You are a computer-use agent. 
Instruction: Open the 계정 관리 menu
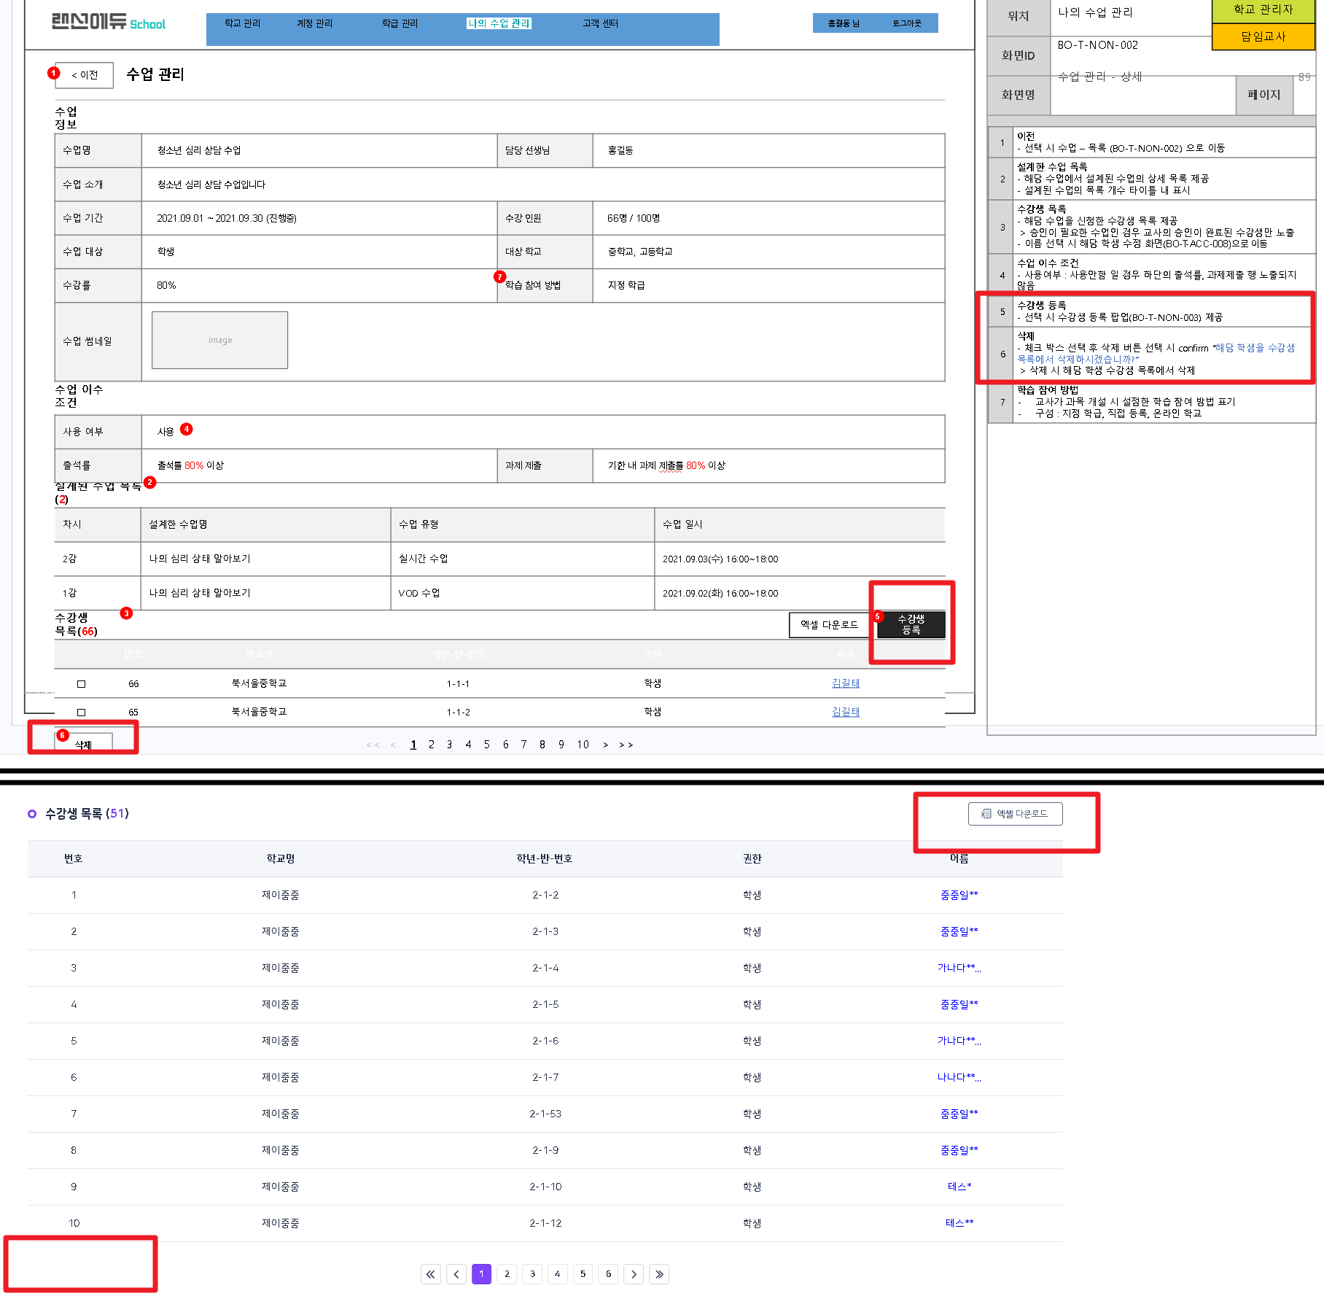click(314, 23)
